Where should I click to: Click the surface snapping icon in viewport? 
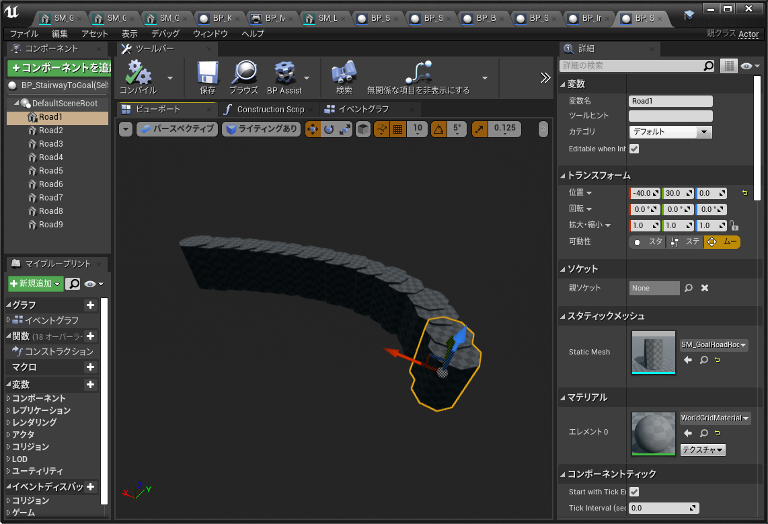(x=381, y=128)
